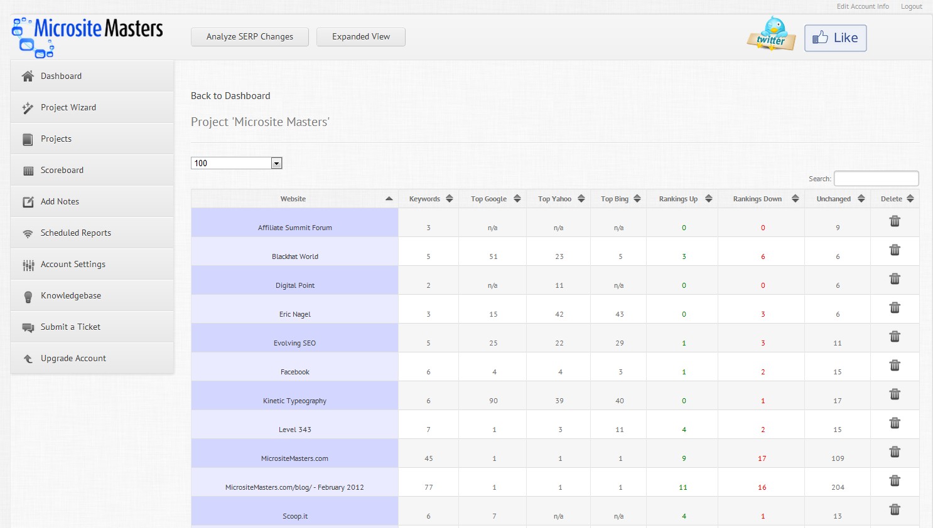
Task: Click the Knowledgebase lightbulb icon
Action: [x=28, y=297]
